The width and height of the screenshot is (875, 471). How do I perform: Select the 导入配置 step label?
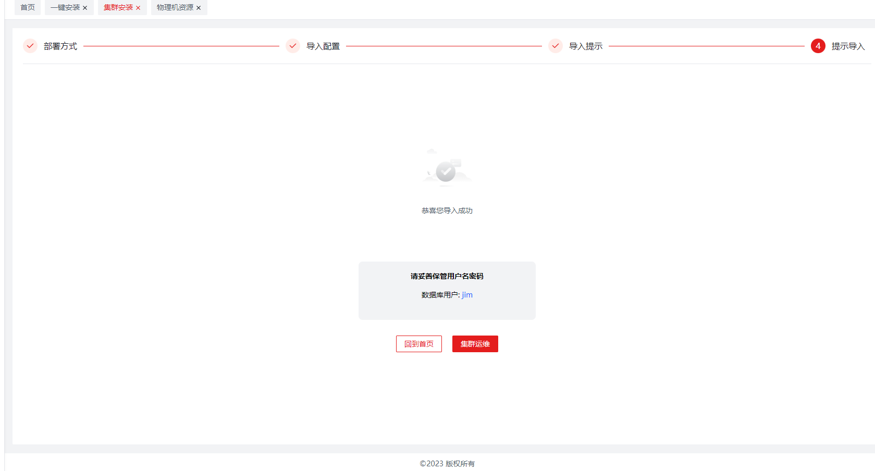[x=323, y=46]
